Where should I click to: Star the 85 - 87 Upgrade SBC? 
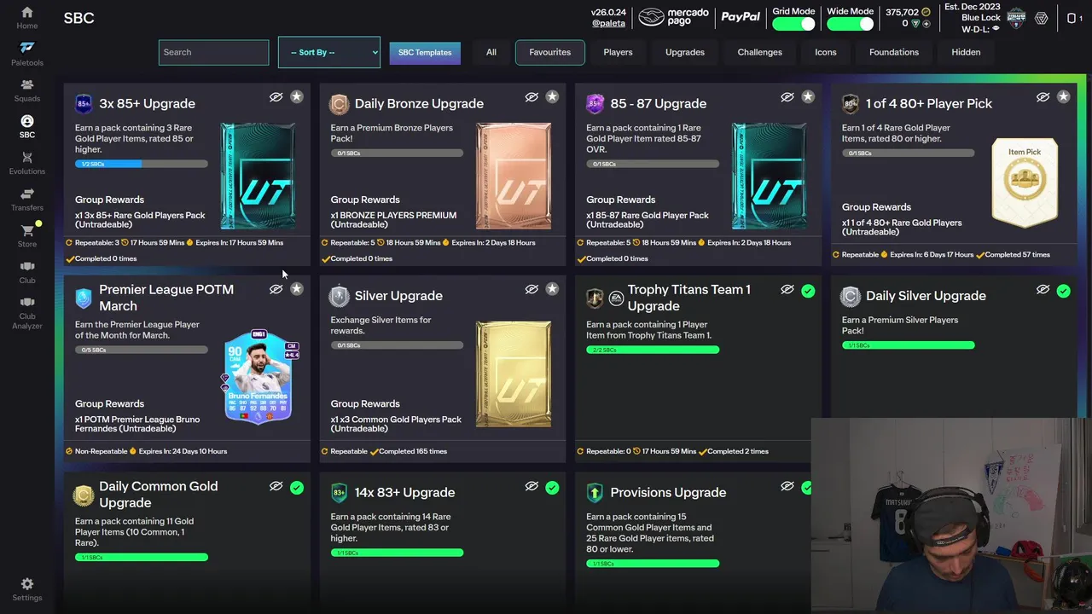point(808,97)
